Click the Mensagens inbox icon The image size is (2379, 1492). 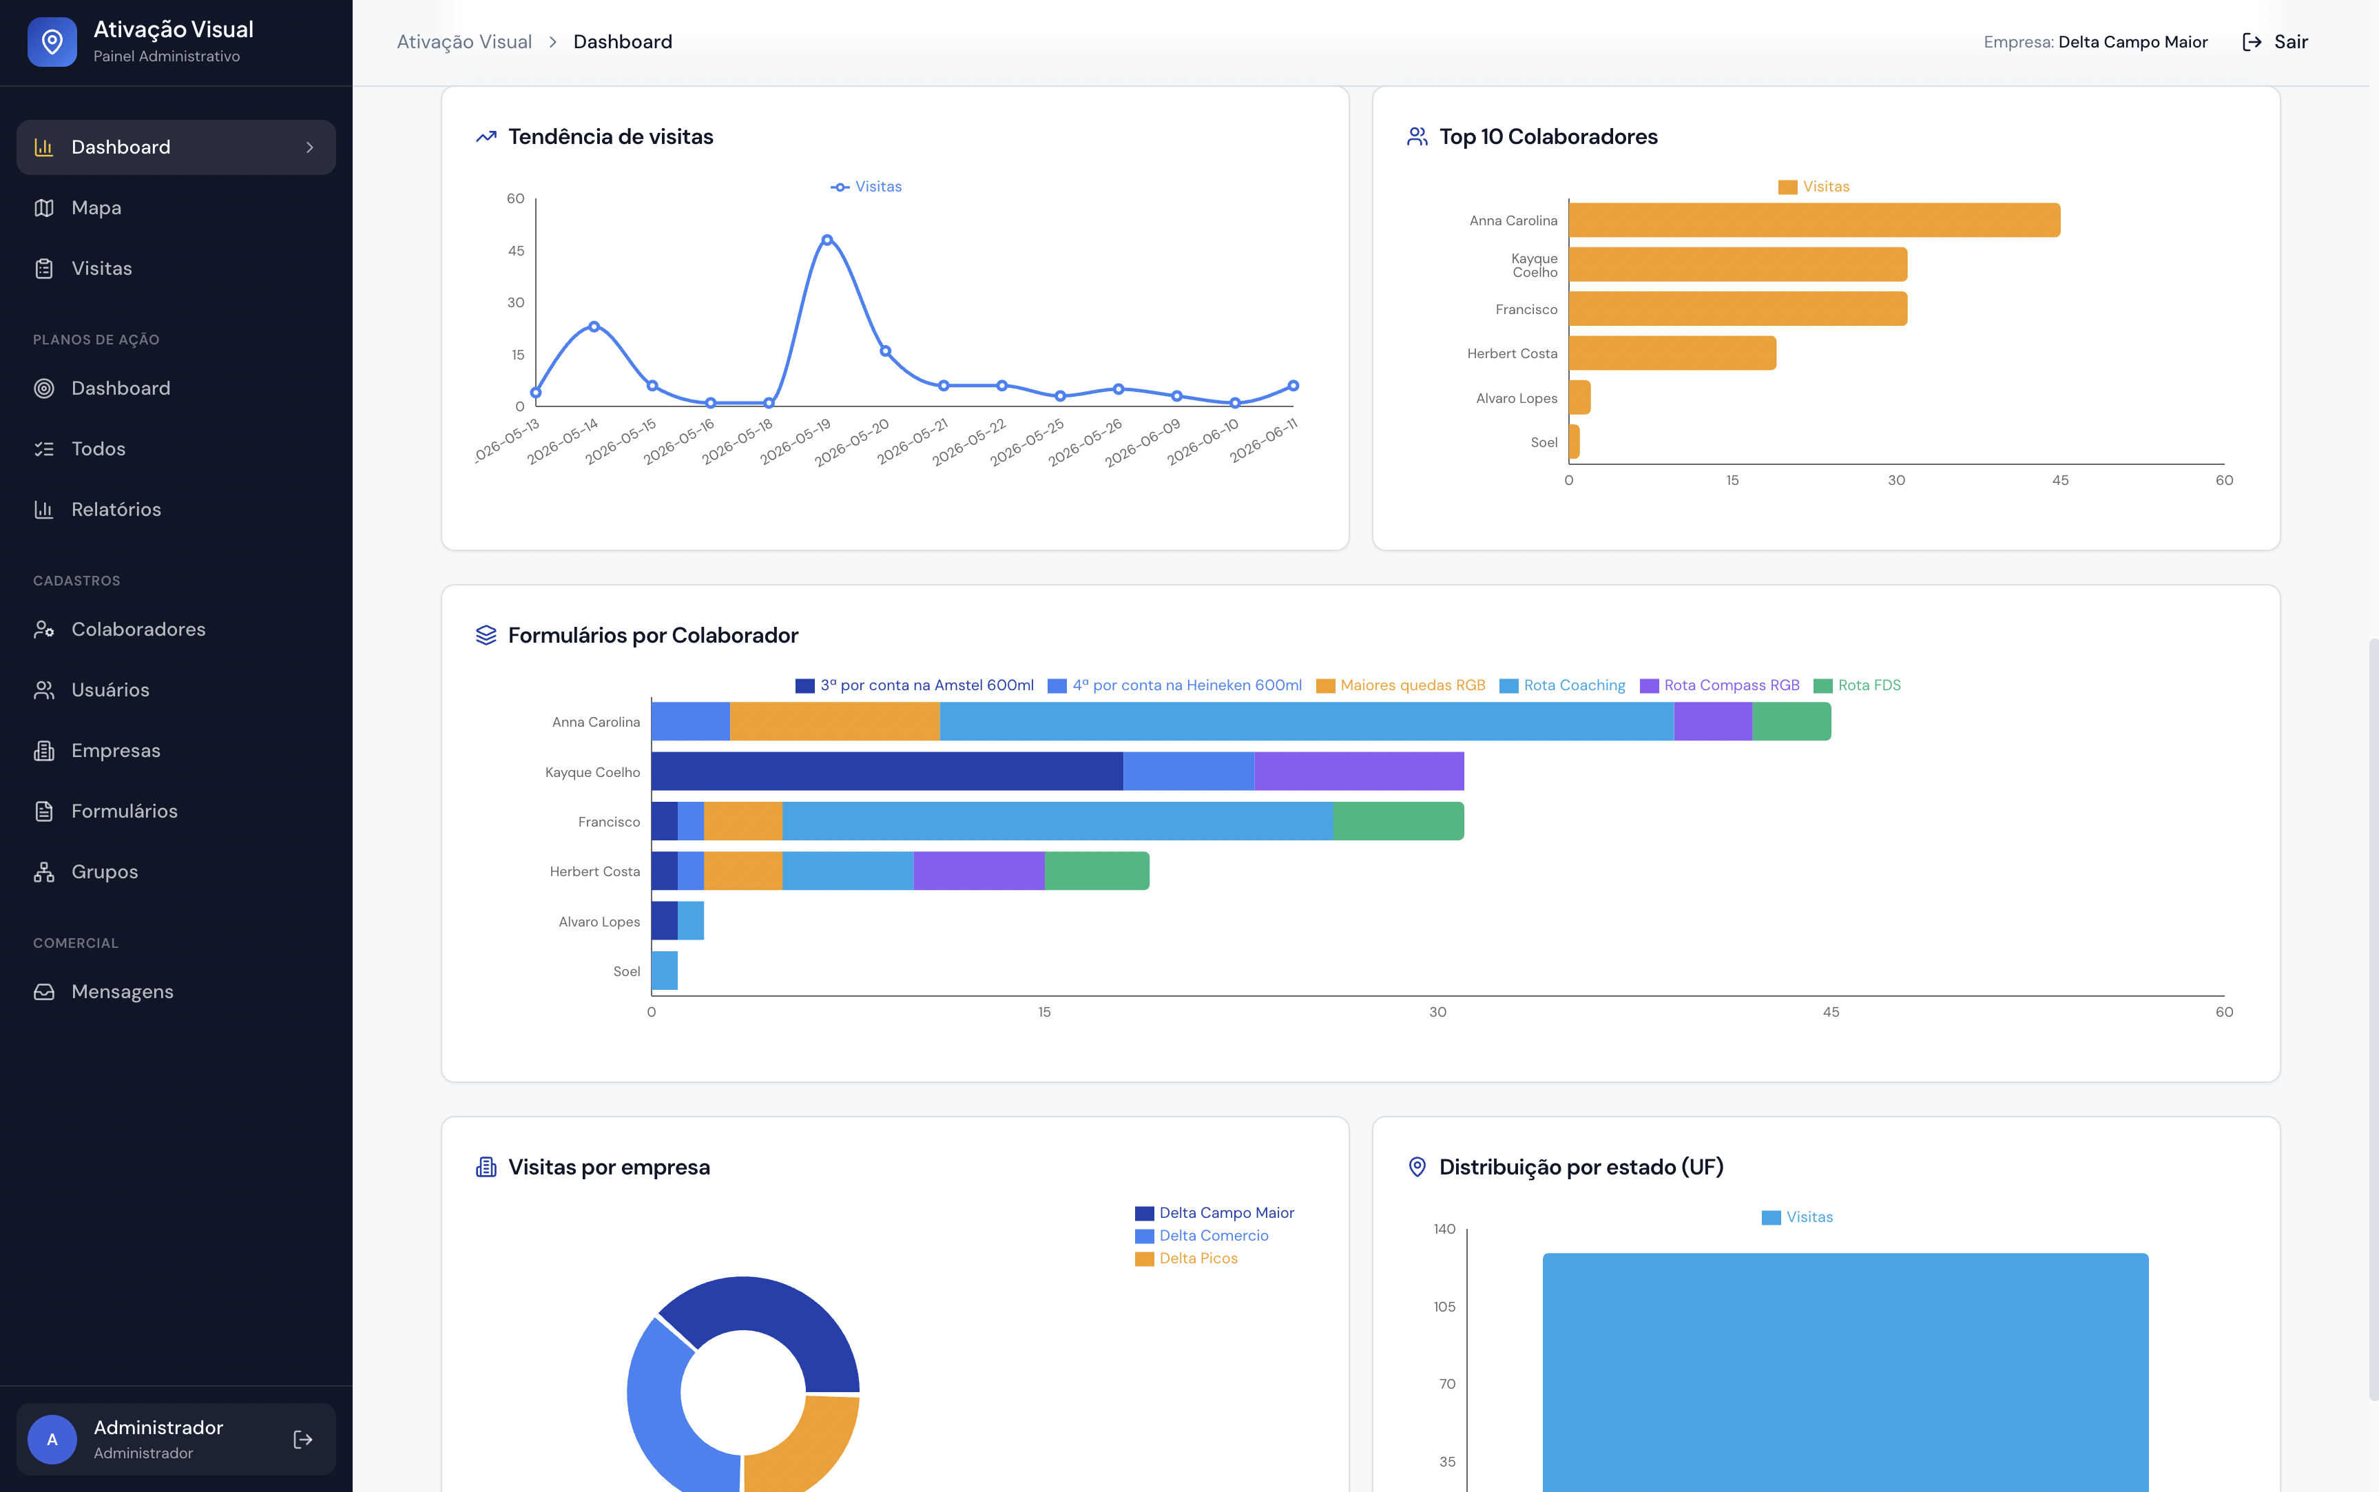pyautogui.click(x=43, y=992)
